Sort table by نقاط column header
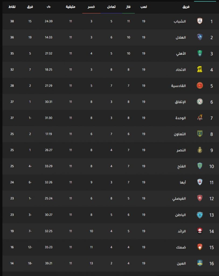Screen dimensions: 219x276 point(12,7)
